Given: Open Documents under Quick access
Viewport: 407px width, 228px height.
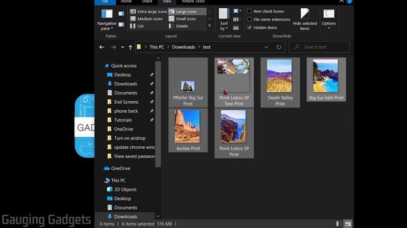Looking at the screenshot, I should click(126, 93).
